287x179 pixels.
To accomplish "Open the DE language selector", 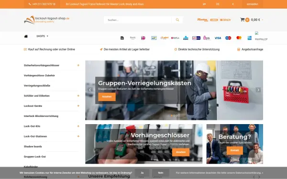I will pyautogui.click(x=218, y=4).
